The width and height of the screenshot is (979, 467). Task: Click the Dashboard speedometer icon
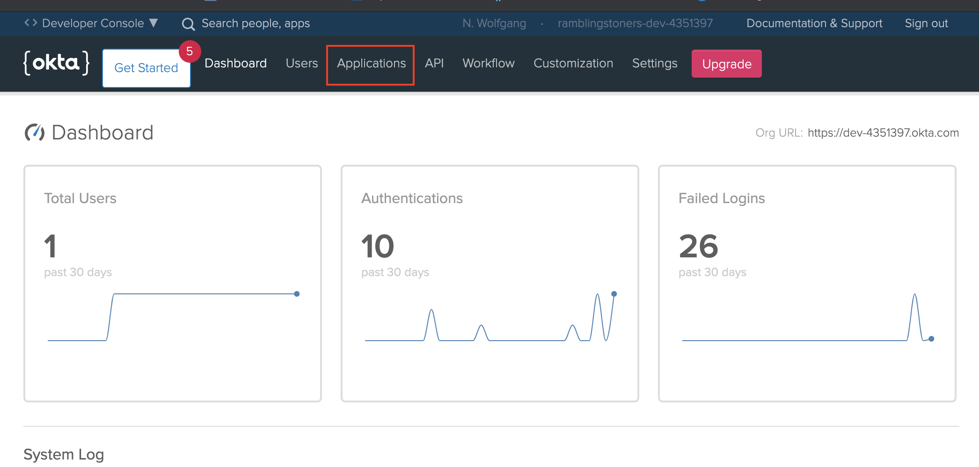[35, 132]
